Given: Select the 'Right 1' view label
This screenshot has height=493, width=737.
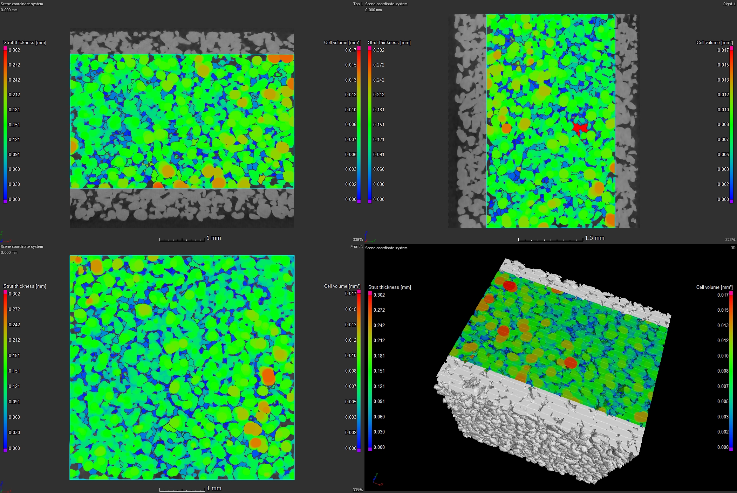Looking at the screenshot, I should (x=729, y=4).
